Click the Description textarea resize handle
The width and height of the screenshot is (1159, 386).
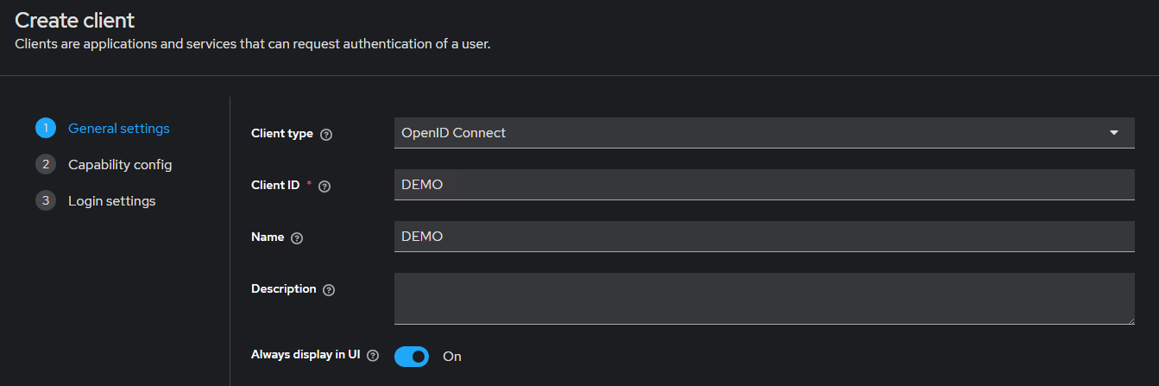click(x=1130, y=320)
